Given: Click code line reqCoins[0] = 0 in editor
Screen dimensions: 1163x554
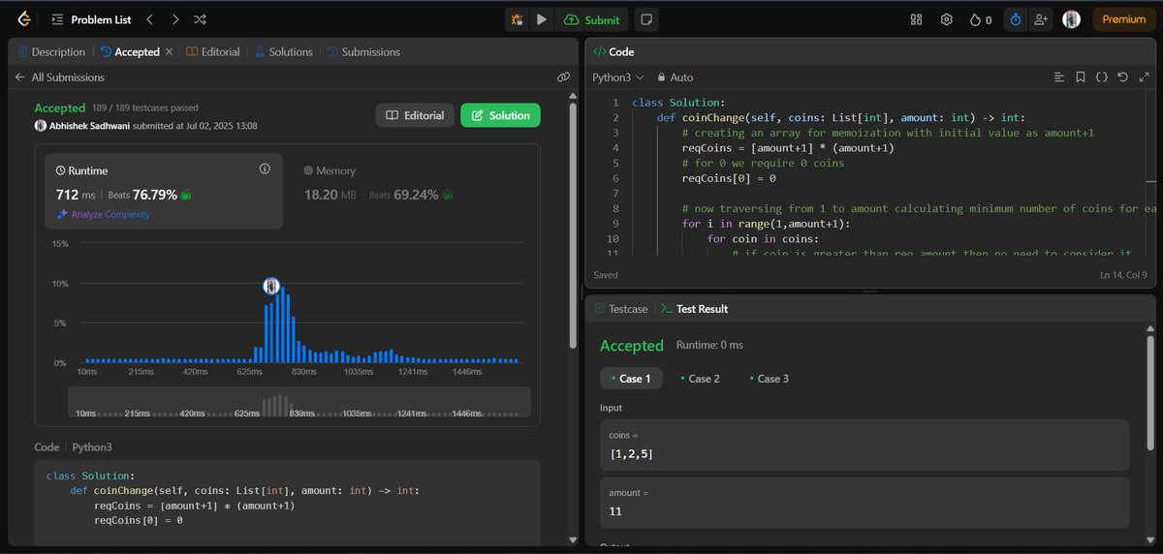Looking at the screenshot, I should click(x=731, y=178).
